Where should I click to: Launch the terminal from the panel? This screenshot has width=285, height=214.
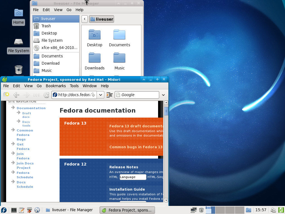pyautogui.click(x=14, y=210)
